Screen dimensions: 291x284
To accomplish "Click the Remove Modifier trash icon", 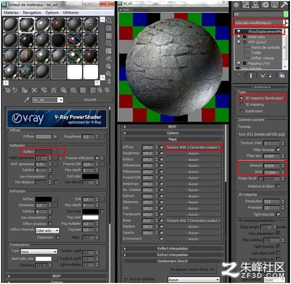I will pyautogui.click(x=270, y=76).
